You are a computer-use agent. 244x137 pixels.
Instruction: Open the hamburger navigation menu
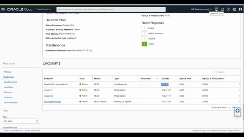(x=3, y=9)
